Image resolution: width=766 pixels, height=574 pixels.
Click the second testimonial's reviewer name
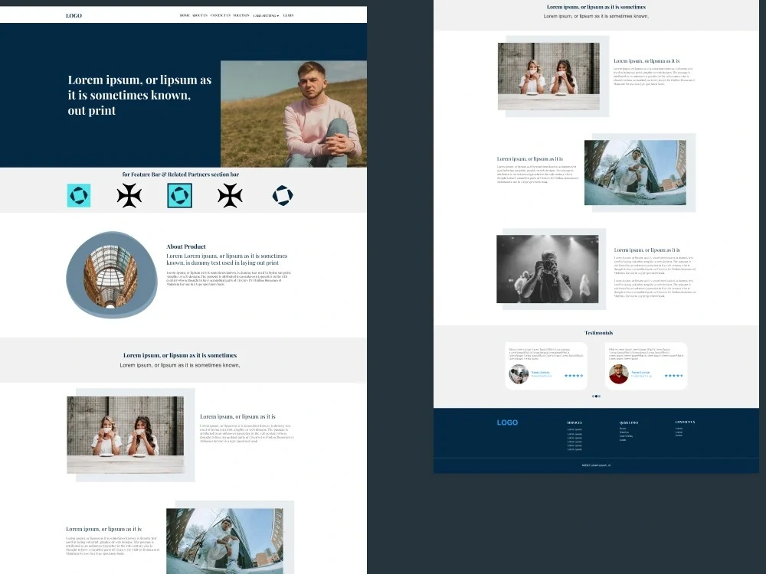click(x=640, y=373)
